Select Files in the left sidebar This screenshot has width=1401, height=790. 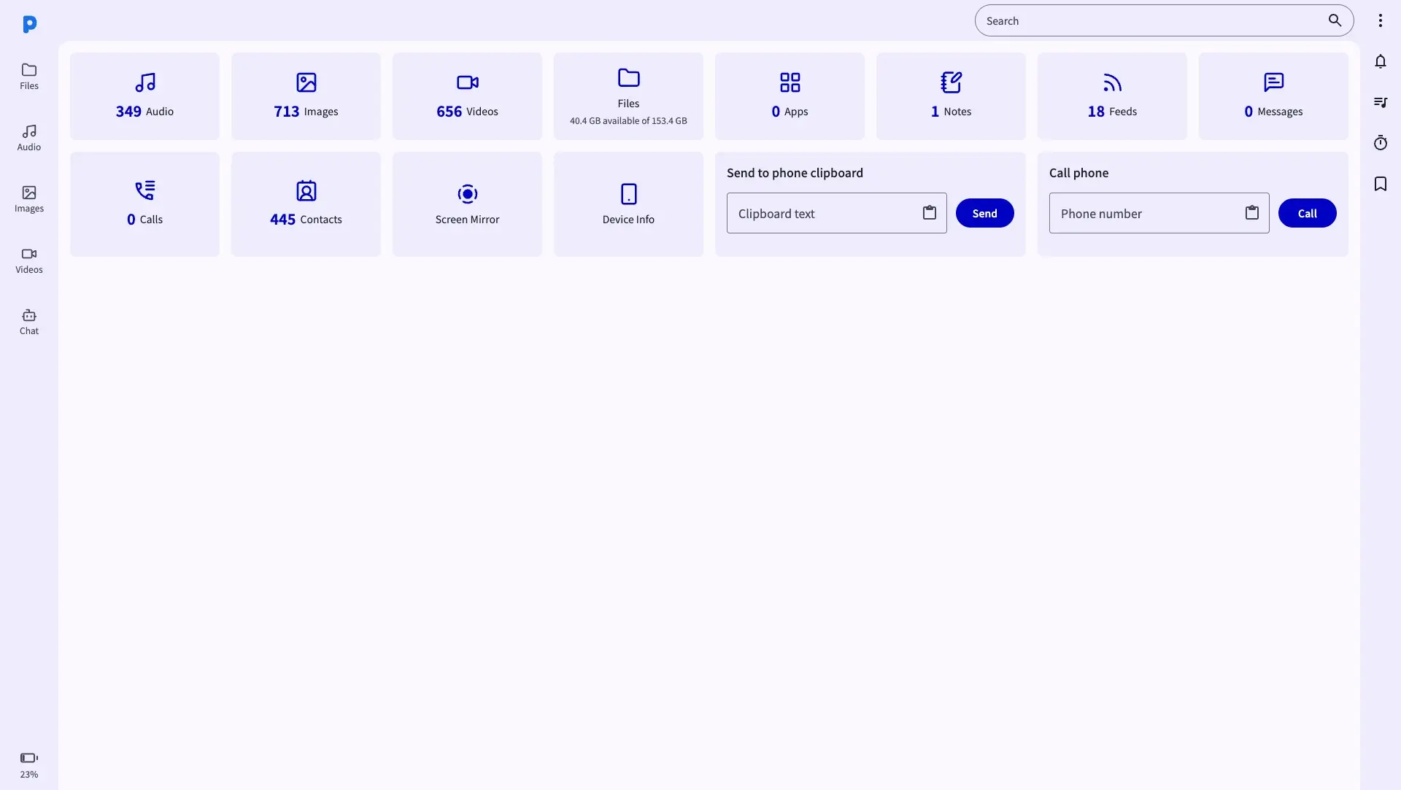pyautogui.click(x=28, y=77)
